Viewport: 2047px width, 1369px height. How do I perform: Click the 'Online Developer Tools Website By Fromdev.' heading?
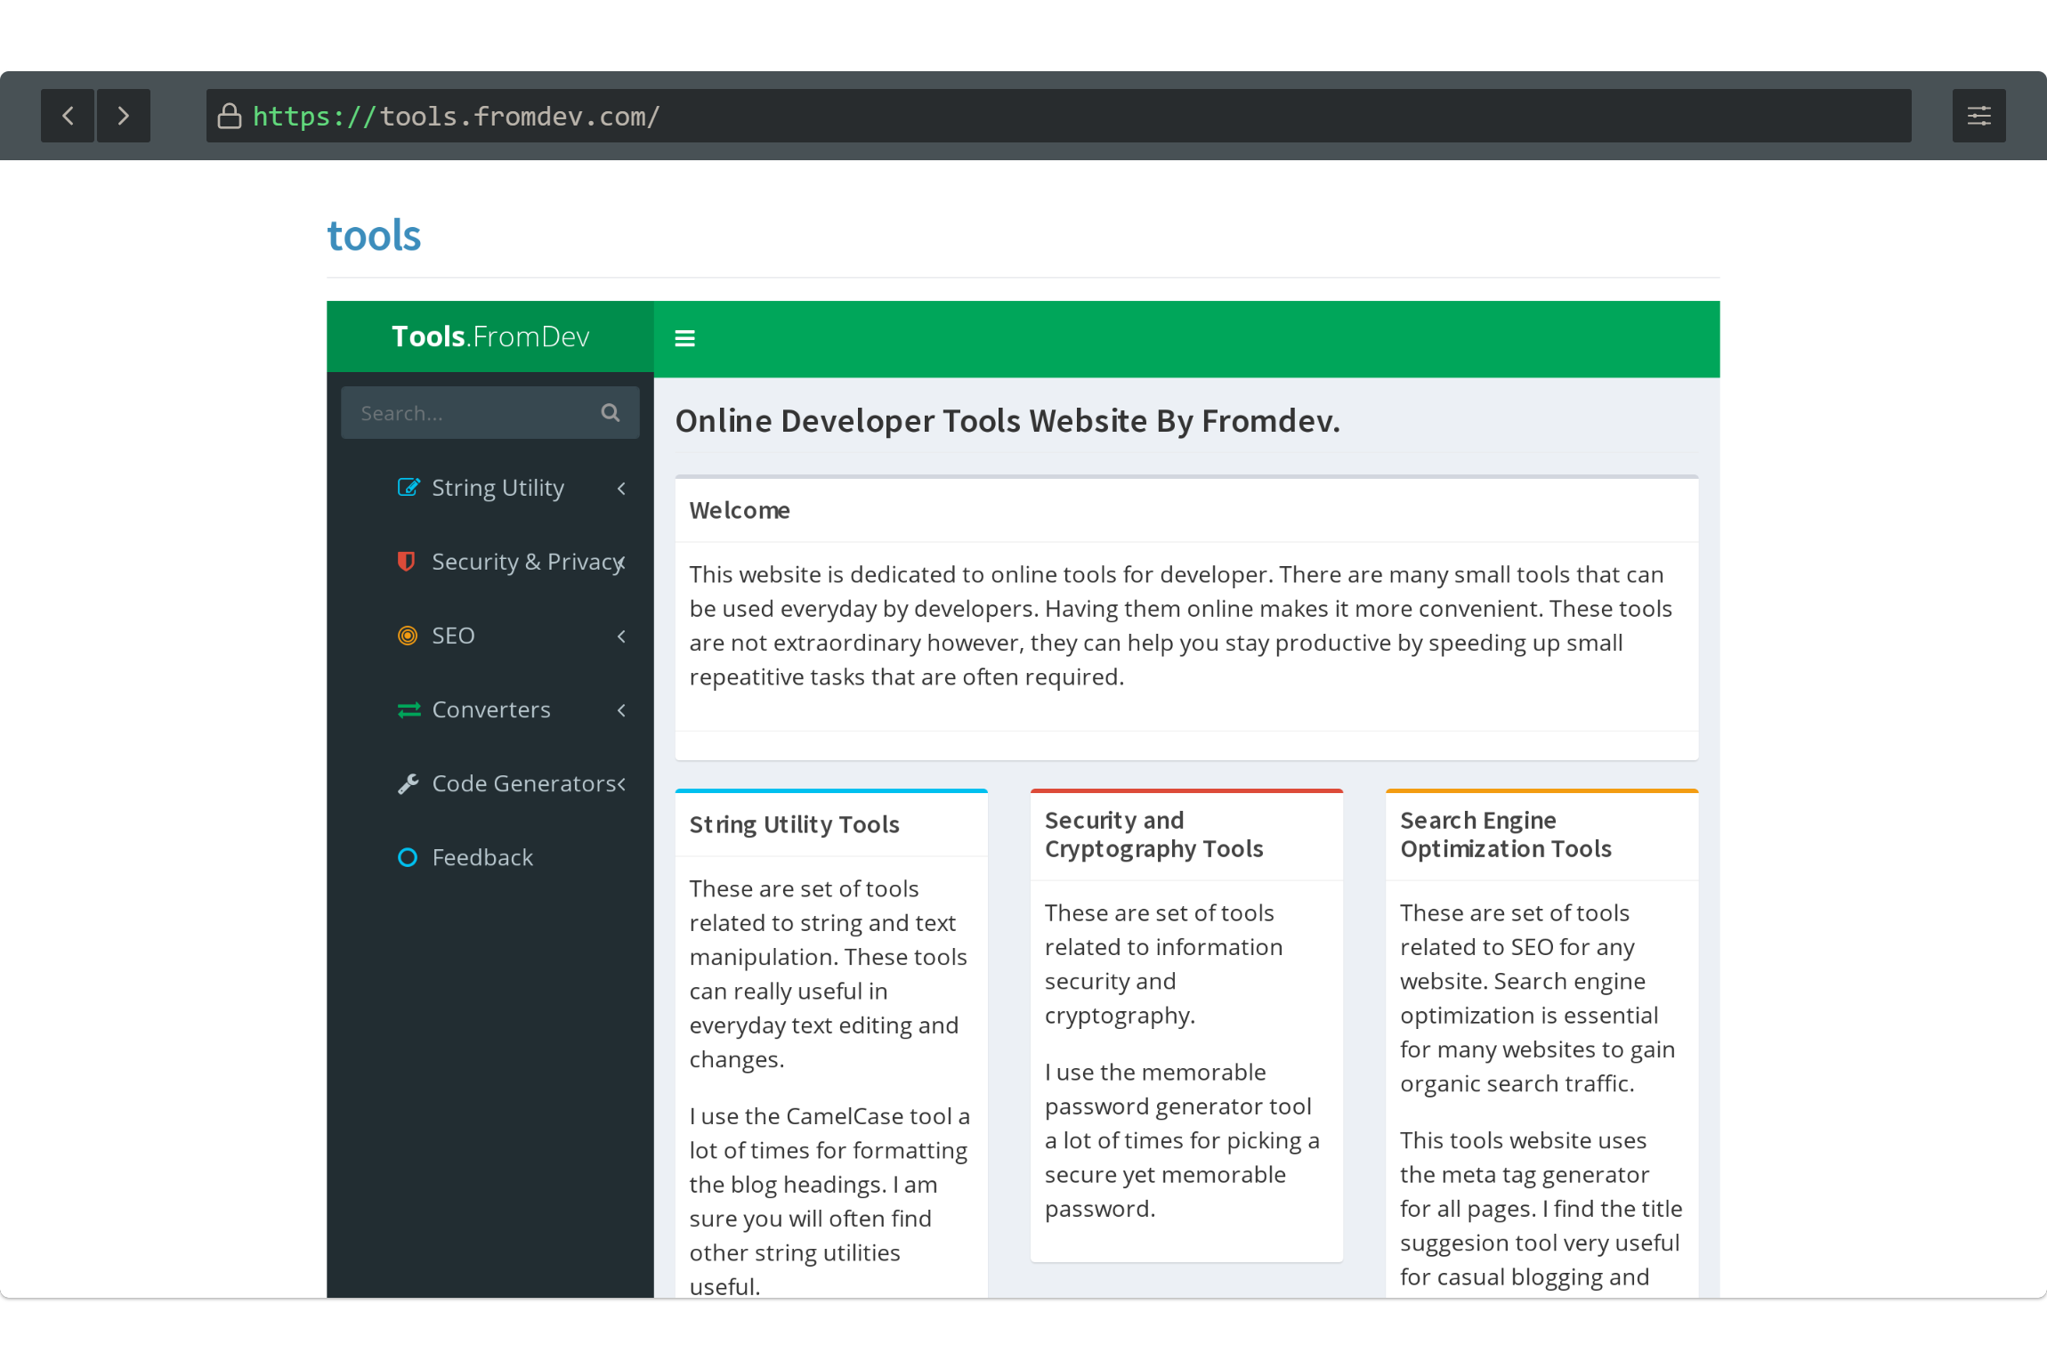click(1007, 421)
